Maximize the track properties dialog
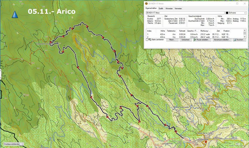249x148 pixels. coord(237,3)
